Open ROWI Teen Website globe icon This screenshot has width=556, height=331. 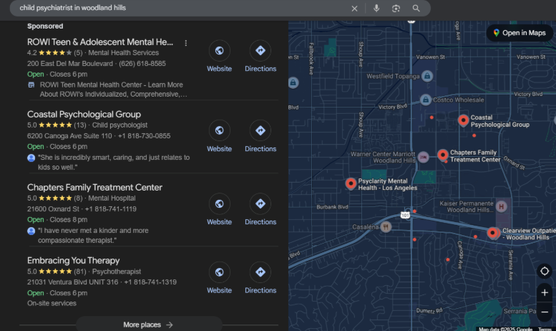[x=219, y=51]
